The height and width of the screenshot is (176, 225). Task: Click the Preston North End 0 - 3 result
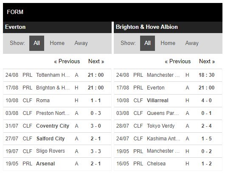click(57, 113)
